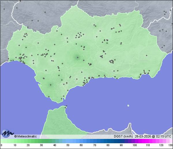
Task: Click the Alborán island station marker in the sea
Action: point(128,105)
